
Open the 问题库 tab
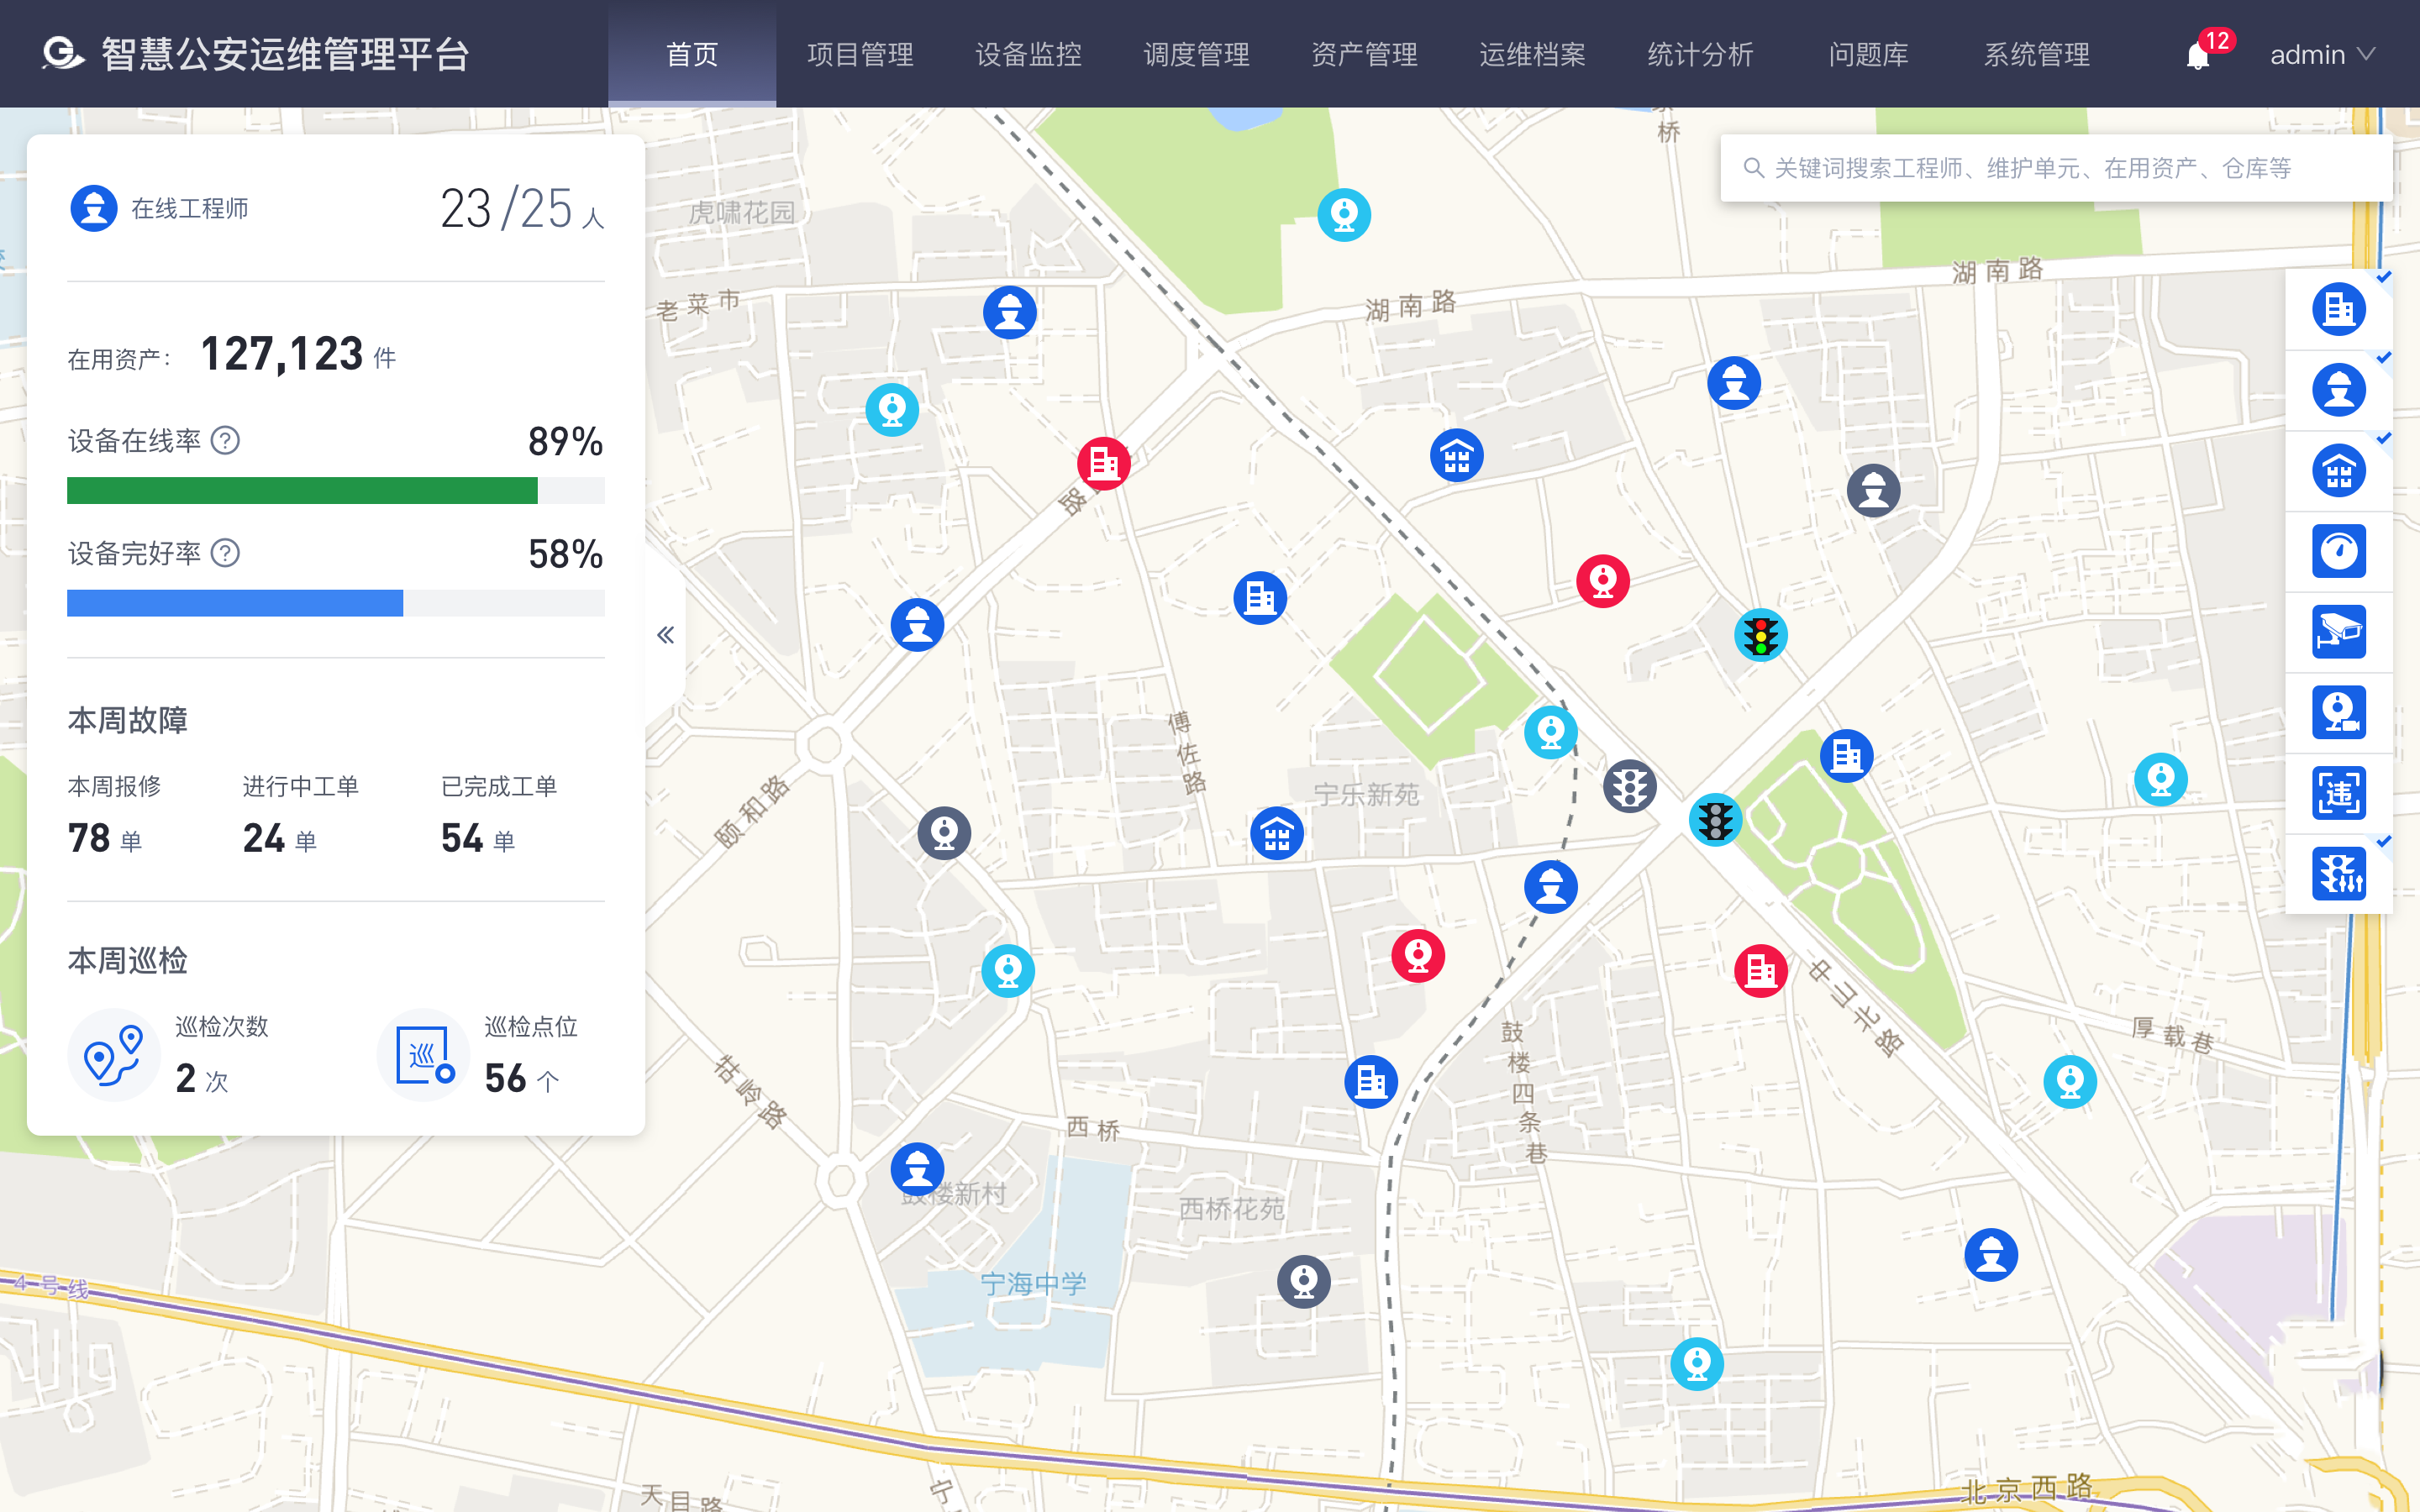(1868, 54)
